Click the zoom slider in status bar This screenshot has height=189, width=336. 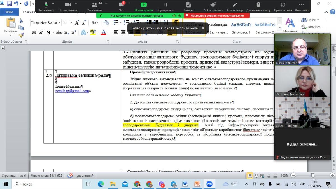313,176
